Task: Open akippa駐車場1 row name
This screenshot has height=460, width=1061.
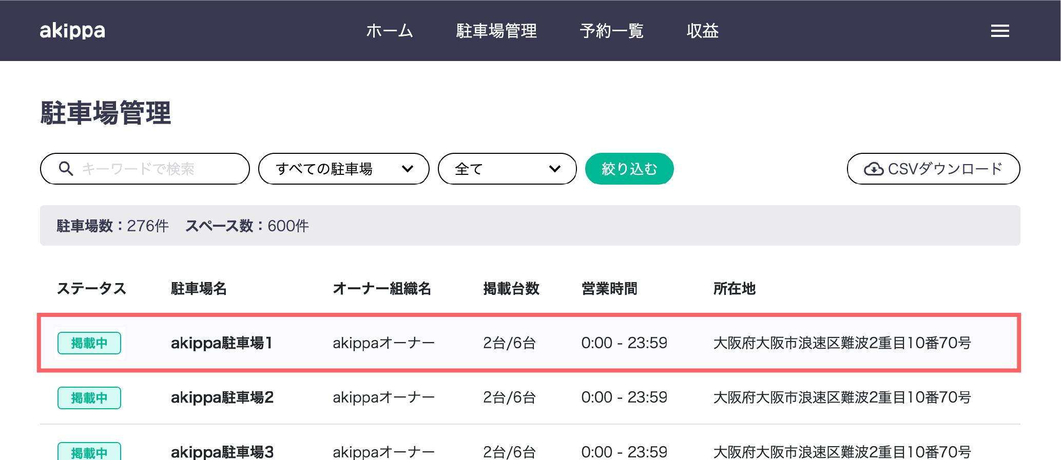Action: coord(221,343)
